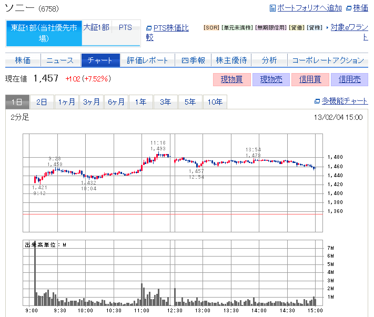
Task: Select the 10年 chart period
Action: pyautogui.click(x=215, y=102)
